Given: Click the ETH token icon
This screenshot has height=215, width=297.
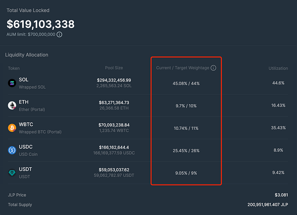Looking at the screenshot, I should tap(12, 106).
